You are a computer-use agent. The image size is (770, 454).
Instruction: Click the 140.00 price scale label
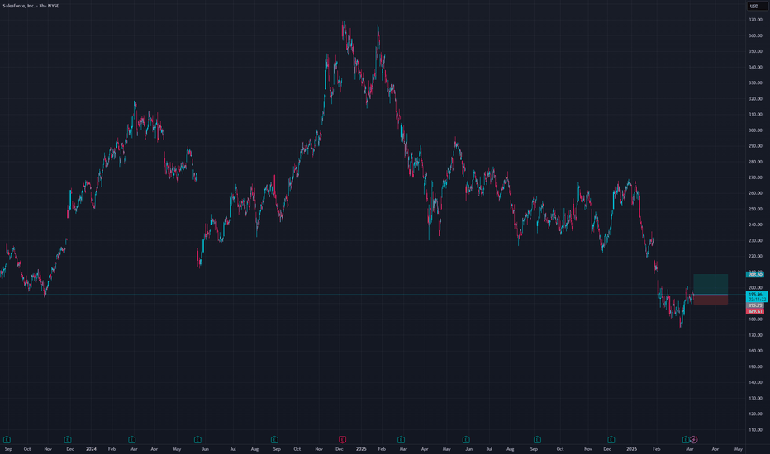pyautogui.click(x=755, y=382)
